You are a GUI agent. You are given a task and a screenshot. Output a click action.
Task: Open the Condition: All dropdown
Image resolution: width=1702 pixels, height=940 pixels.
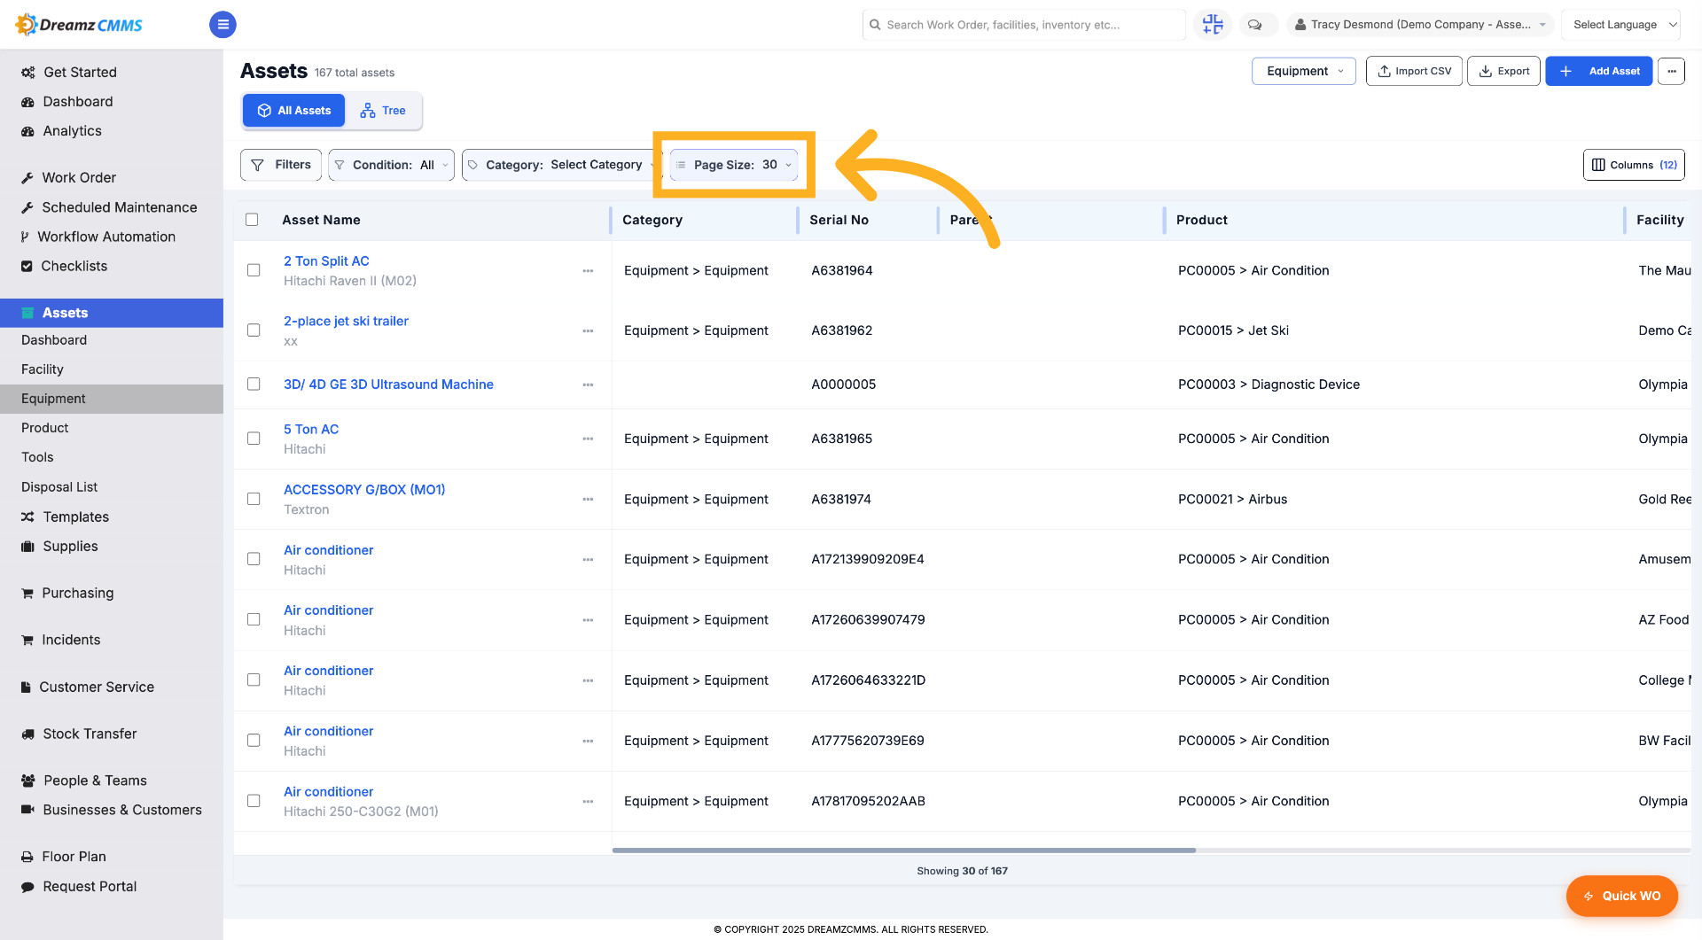pos(391,165)
